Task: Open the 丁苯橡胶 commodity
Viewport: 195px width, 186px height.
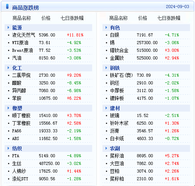Action: pos(21,123)
